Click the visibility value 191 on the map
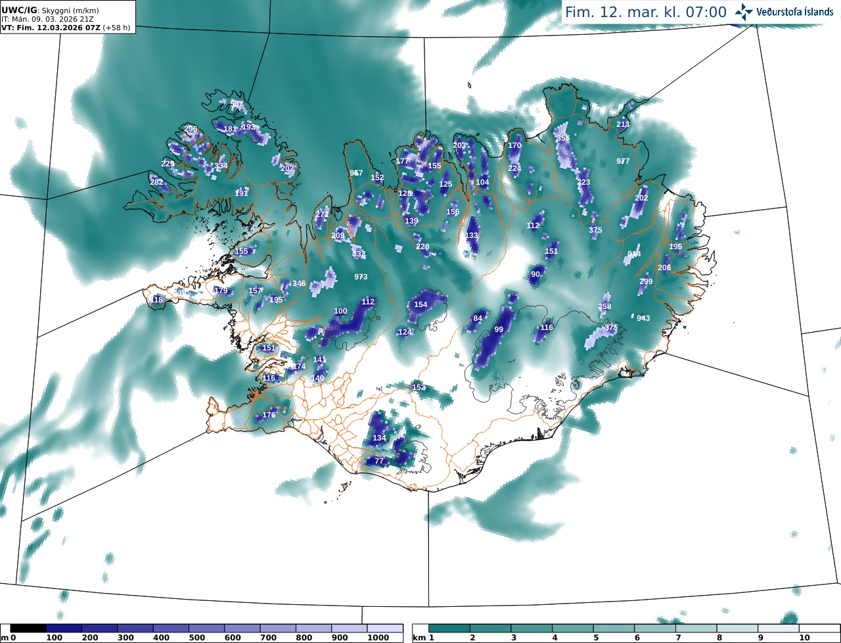This screenshot has width=841, height=643. [x=242, y=193]
